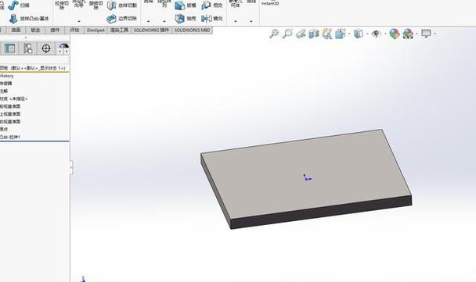Viewport: 476px width, 282px height.
Task: Select the 上视基准面 (Top Plane) item
Action: pos(10,114)
